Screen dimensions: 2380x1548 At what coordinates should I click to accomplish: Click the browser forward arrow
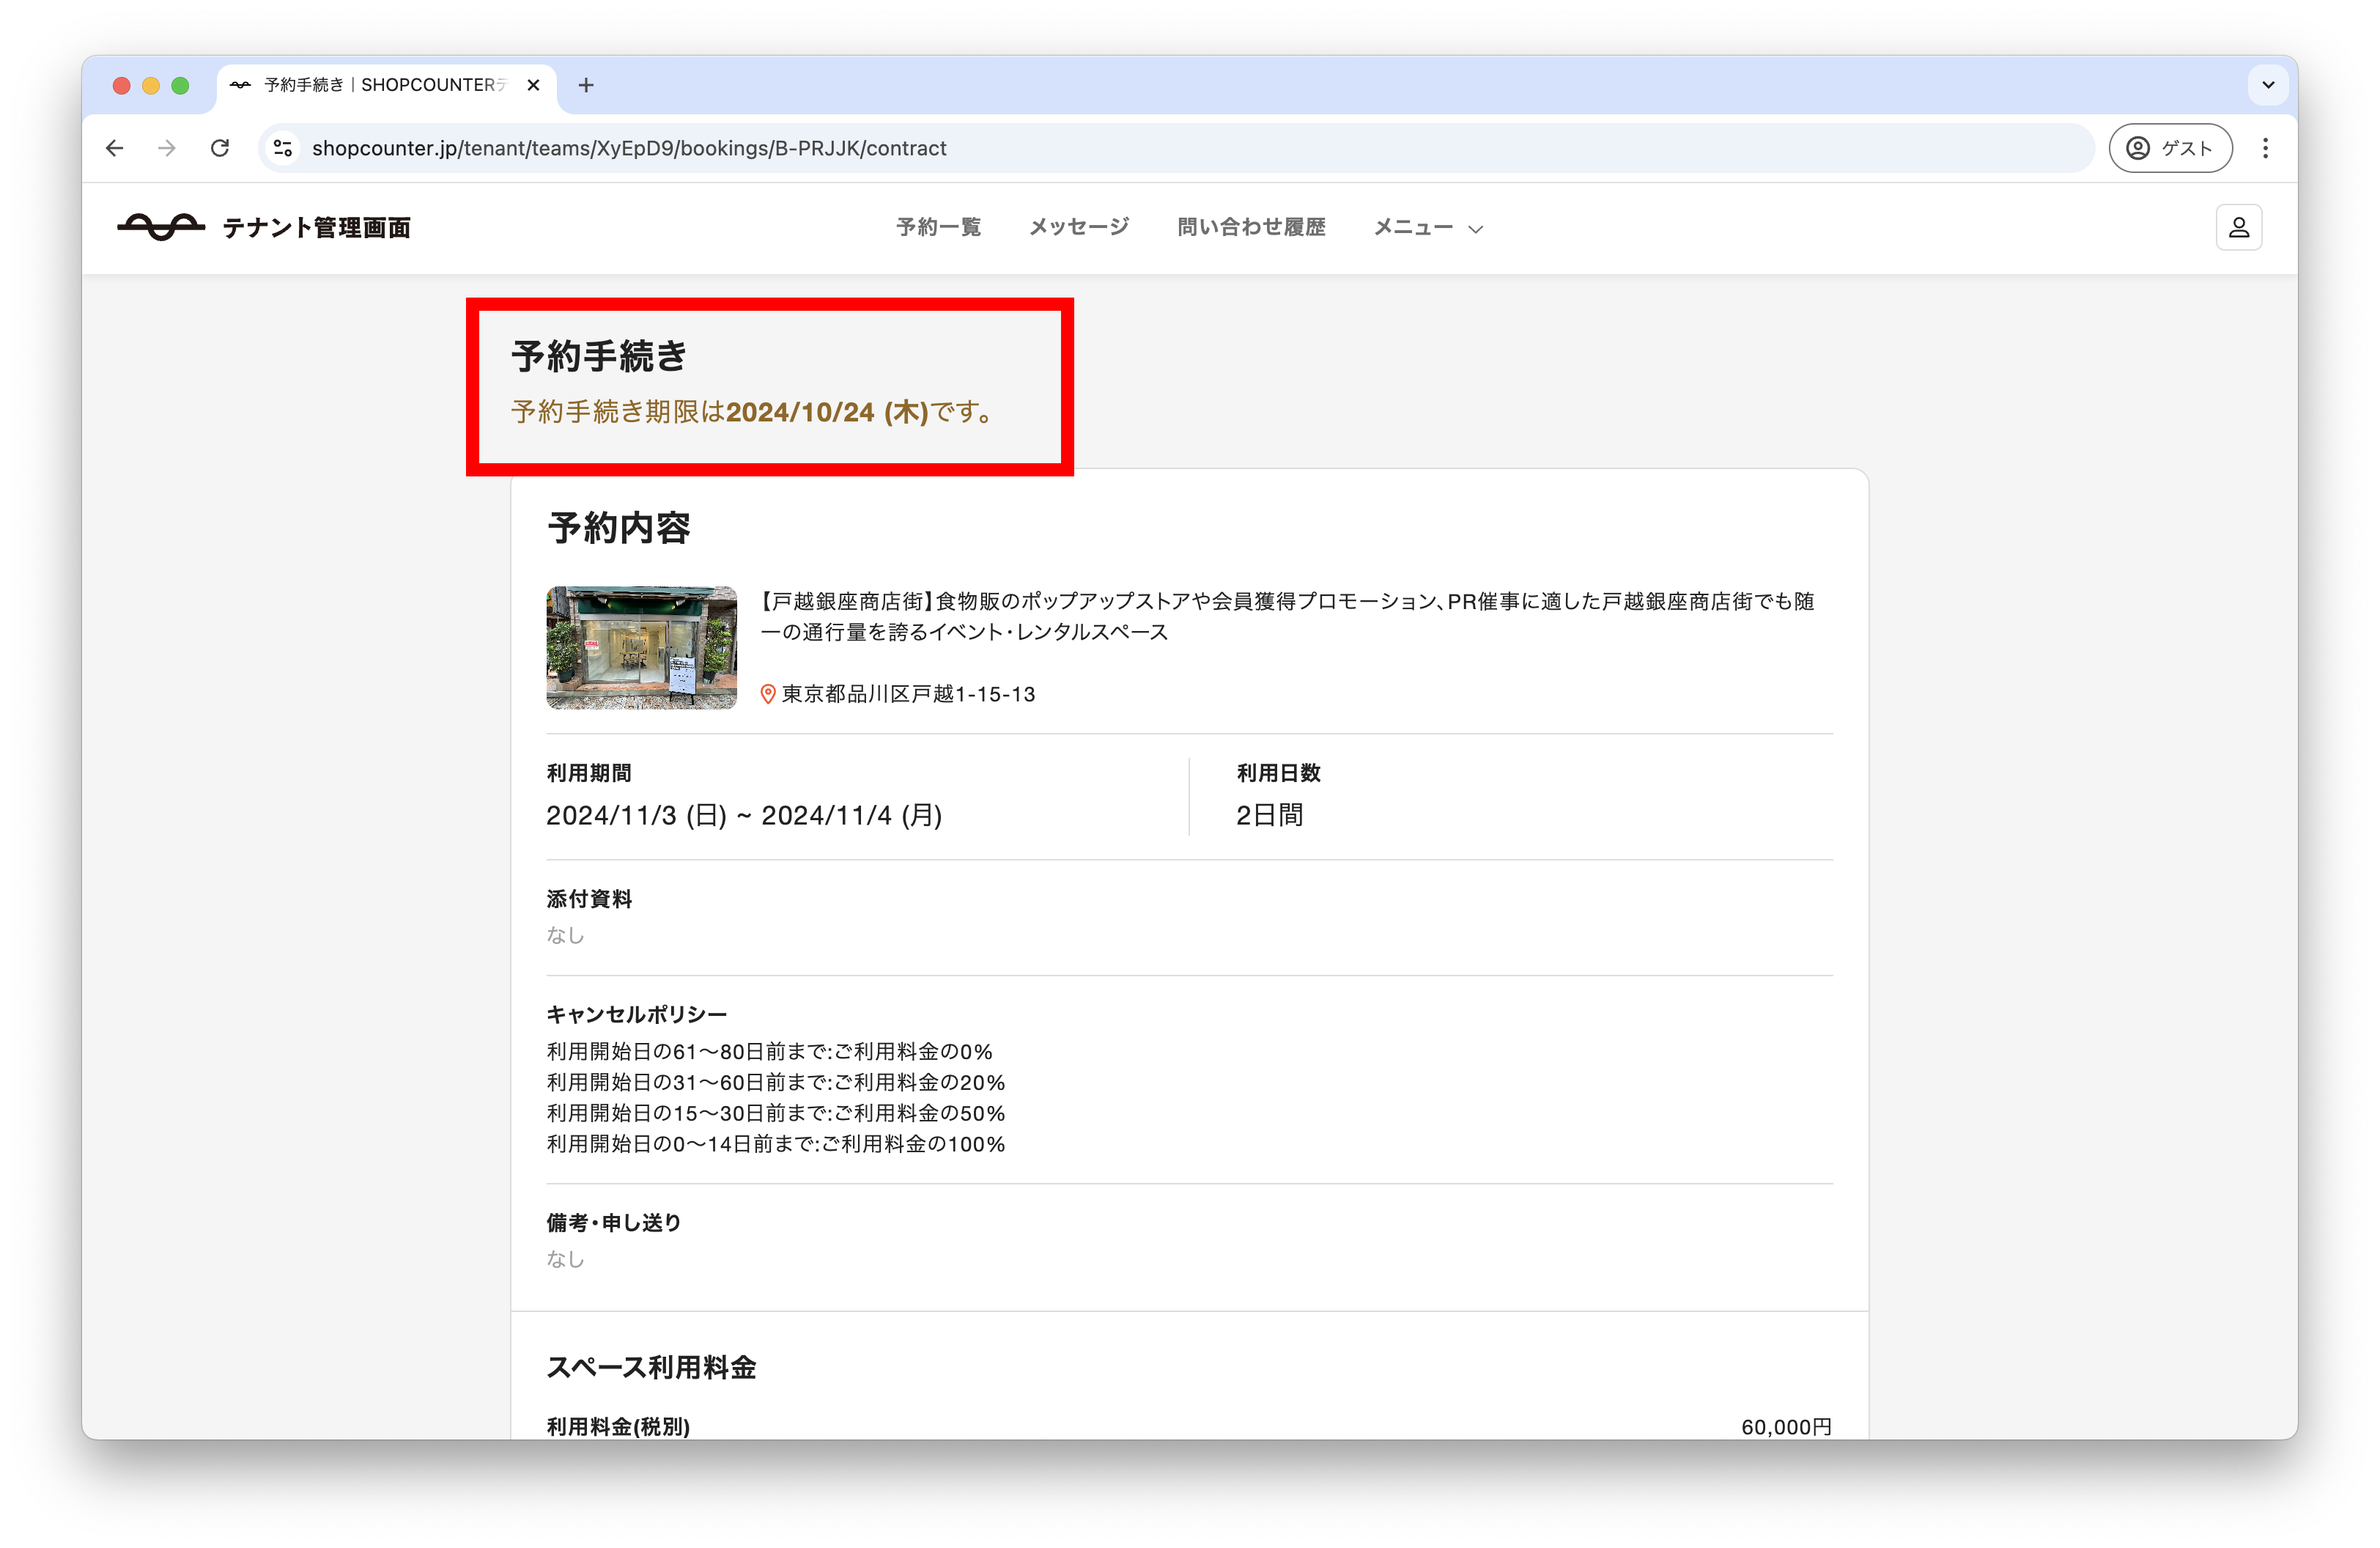pos(167,148)
